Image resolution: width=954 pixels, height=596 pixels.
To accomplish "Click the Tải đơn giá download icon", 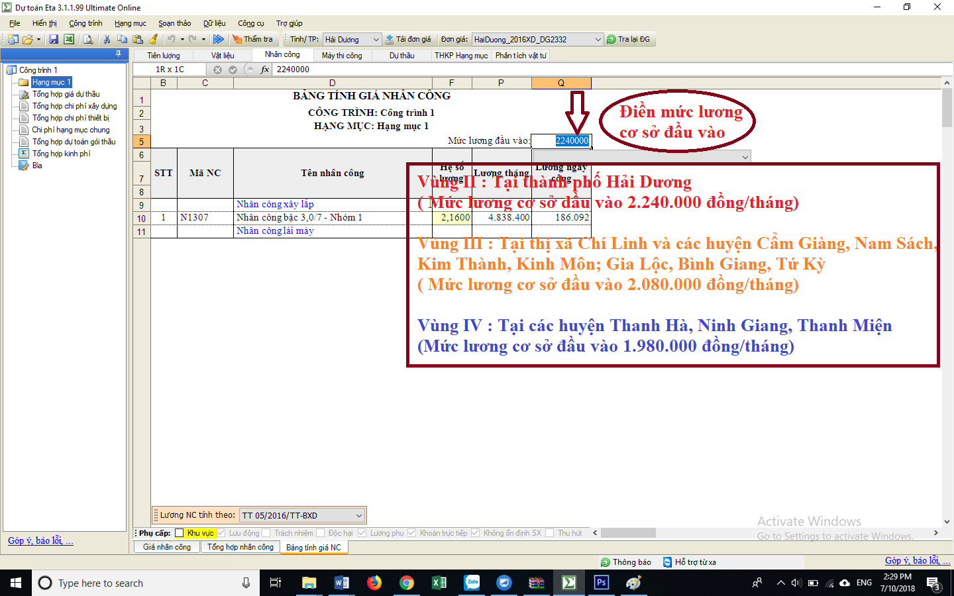I will [x=390, y=40].
